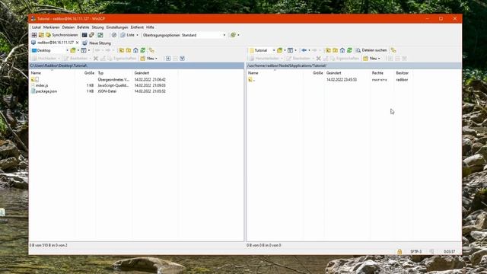Open the local Neu dropdown
487x274 pixels.
pos(149,59)
